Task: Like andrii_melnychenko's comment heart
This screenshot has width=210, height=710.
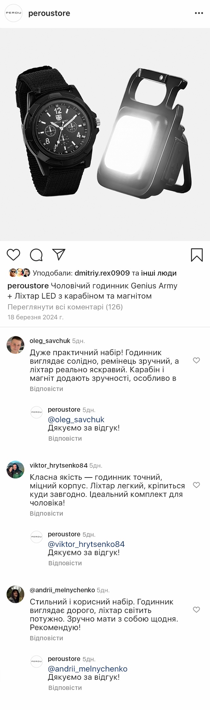Action: point(196,610)
